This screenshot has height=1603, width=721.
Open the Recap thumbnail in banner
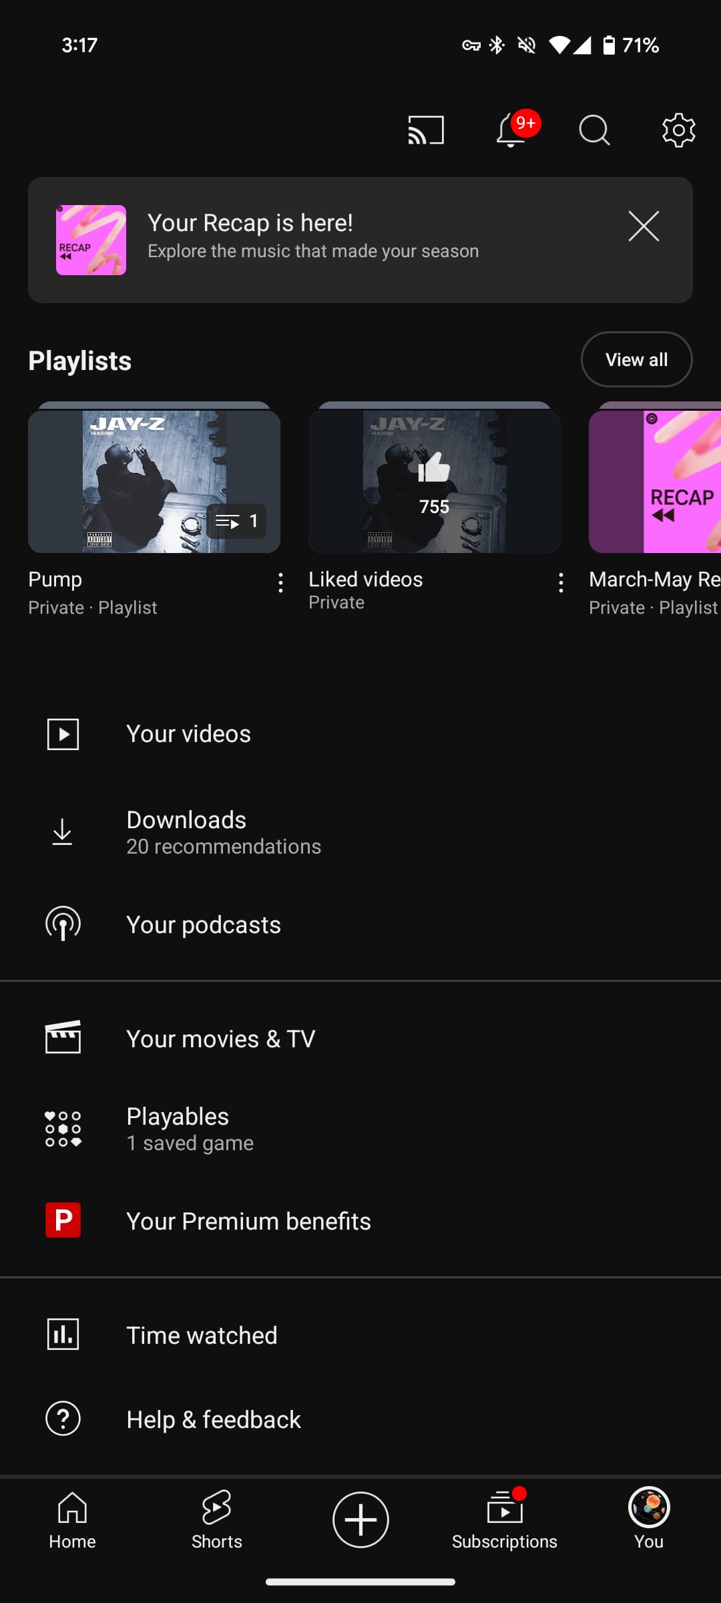click(x=91, y=240)
